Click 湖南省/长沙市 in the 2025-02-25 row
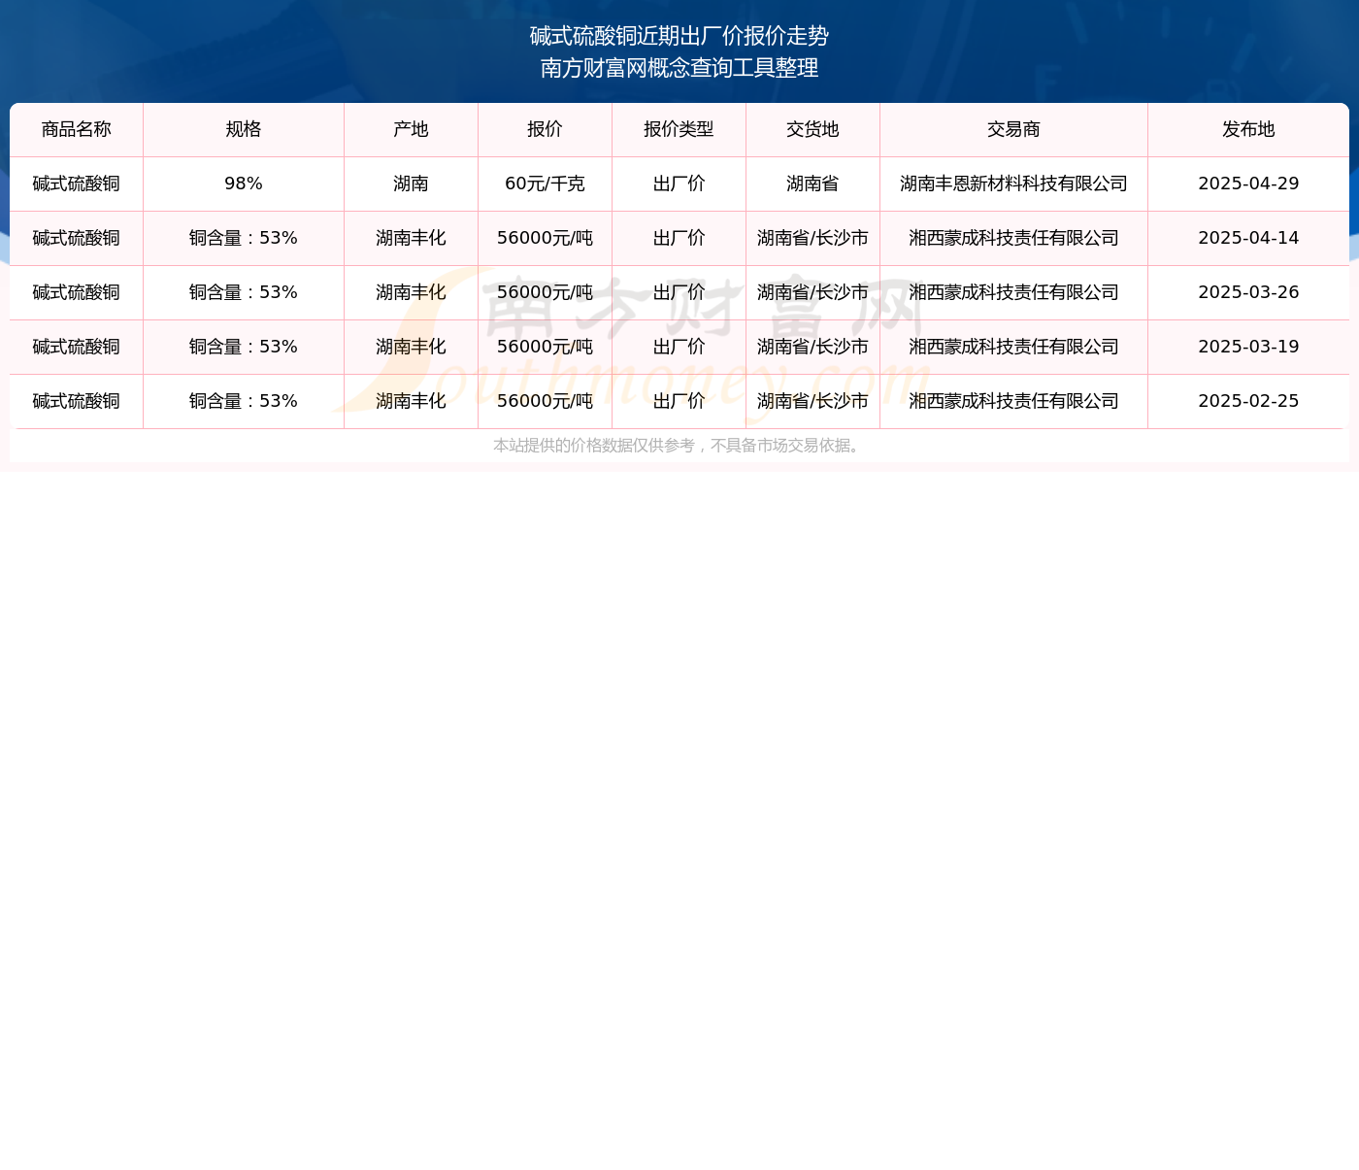 [x=812, y=401]
